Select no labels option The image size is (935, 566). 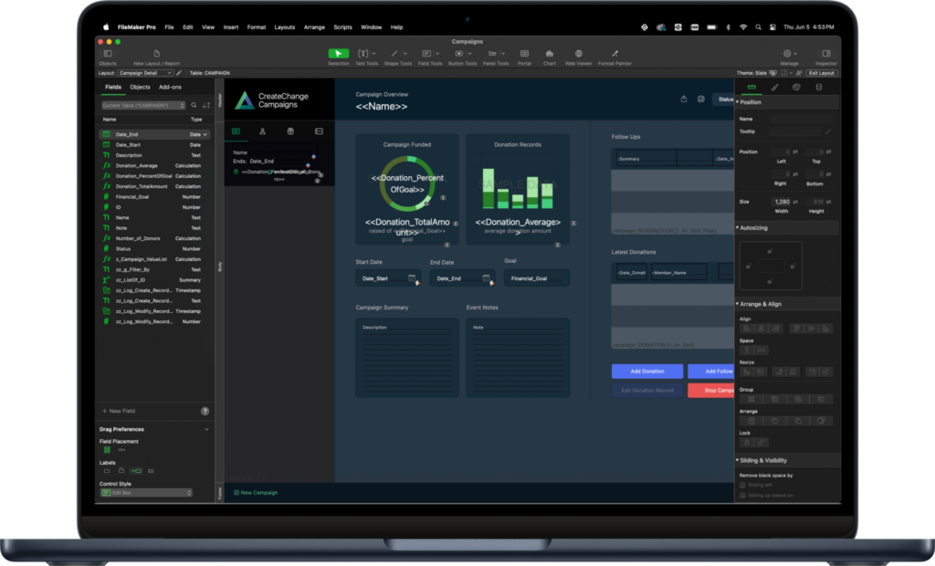click(107, 470)
